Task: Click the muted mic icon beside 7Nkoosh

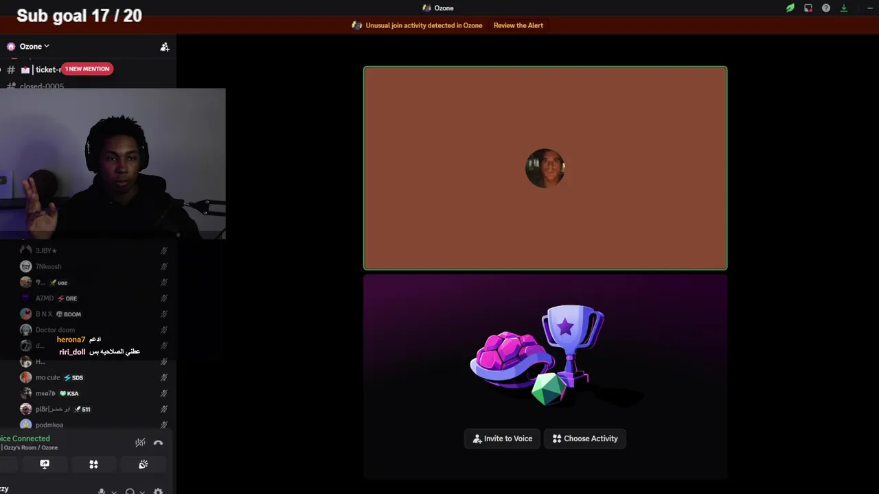Action: [x=163, y=266]
